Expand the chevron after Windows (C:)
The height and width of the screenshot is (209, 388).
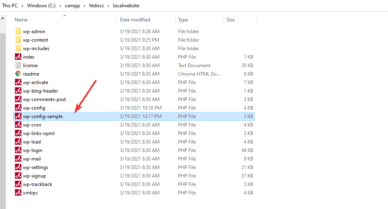pyautogui.click(x=60, y=6)
